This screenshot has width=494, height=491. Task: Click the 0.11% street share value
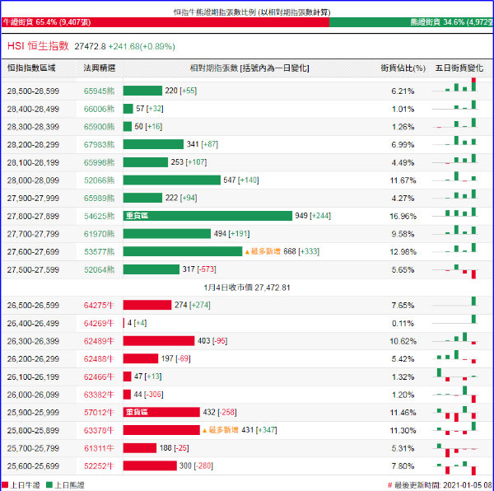click(x=403, y=323)
